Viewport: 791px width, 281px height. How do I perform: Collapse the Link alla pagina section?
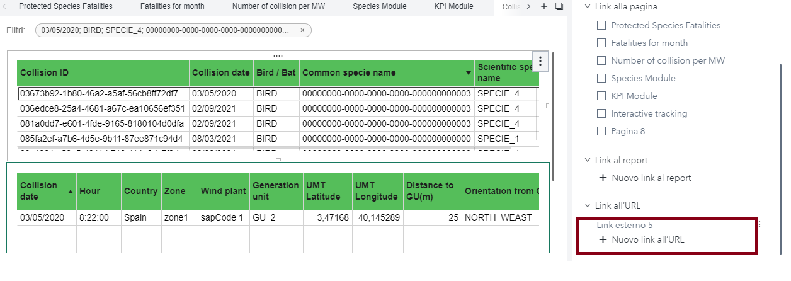point(588,6)
